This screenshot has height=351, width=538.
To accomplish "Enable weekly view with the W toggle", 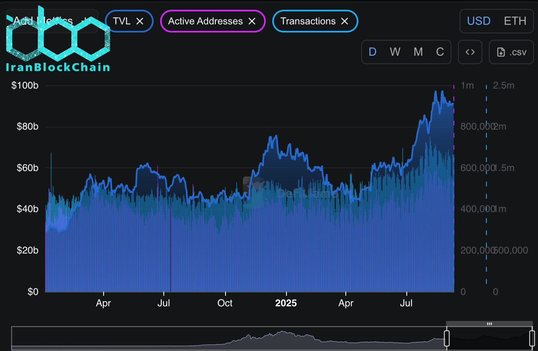I will [x=395, y=52].
